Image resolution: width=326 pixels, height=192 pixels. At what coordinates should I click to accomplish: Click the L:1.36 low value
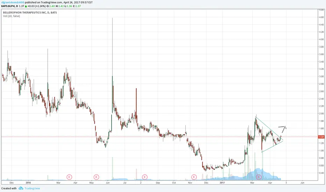click(68, 6)
